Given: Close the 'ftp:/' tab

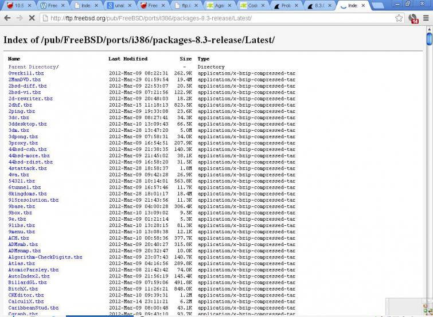Looking at the screenshot, I should click(196, 5).
